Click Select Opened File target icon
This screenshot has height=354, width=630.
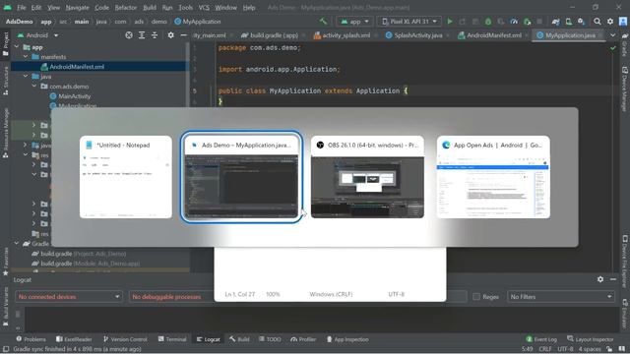129,35
